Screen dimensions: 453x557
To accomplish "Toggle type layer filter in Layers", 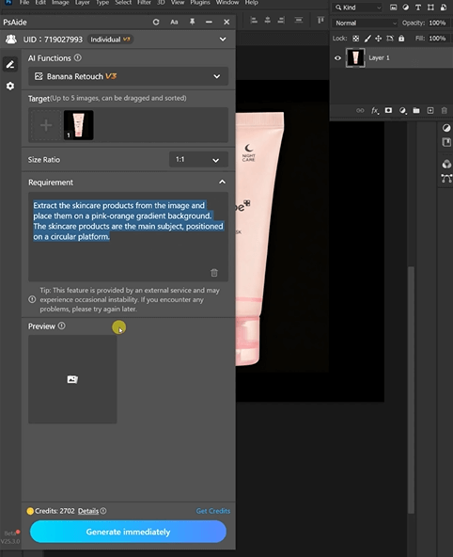I will (x=418, y=8).
